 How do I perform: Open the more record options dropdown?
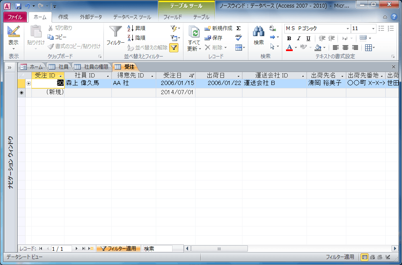point(240,47)
